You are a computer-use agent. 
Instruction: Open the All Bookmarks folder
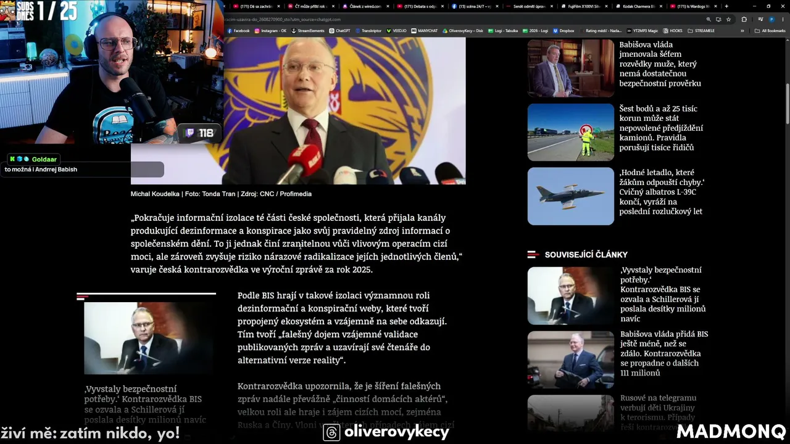(770, 30)
